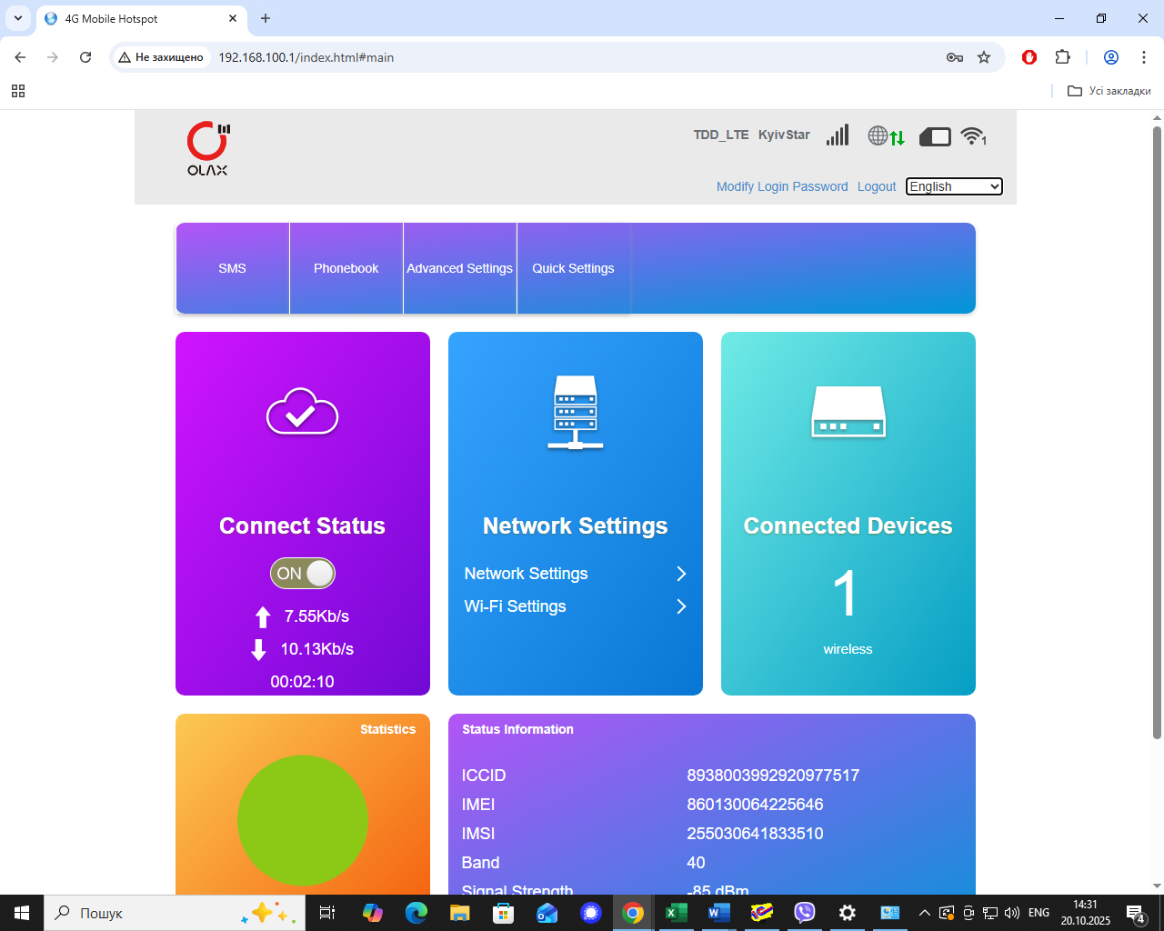Click the signal strength bars icon
Image resolution: width=1164 pixels, height=931 pixels.
coord(837,135)
